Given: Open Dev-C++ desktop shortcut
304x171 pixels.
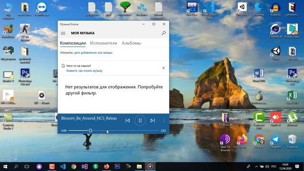Looking at the screenshot, I should point(192,9).
